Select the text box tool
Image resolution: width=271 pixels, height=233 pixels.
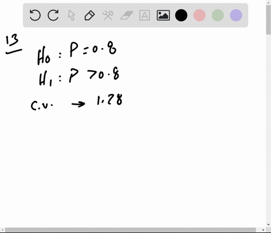(145, 15)
